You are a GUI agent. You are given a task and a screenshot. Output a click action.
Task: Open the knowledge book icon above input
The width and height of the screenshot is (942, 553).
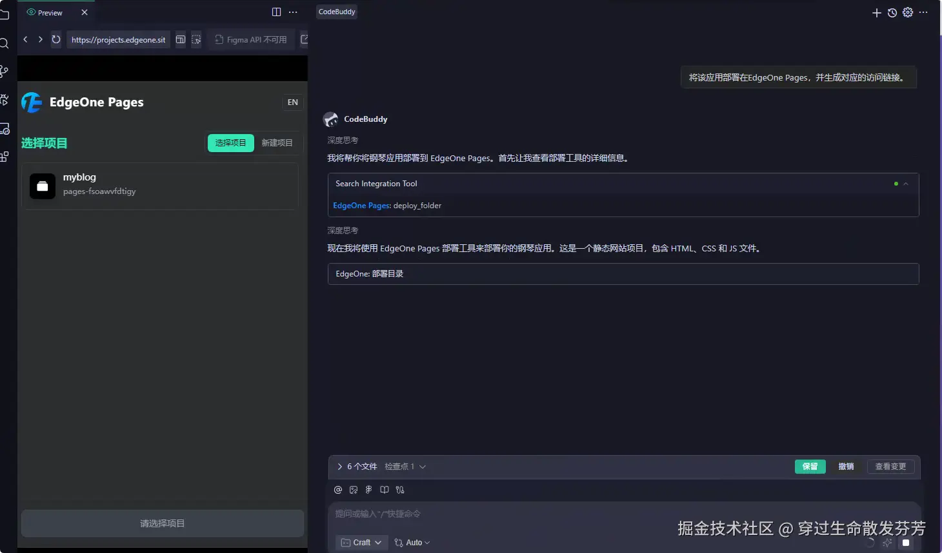[x=385, y=490]
